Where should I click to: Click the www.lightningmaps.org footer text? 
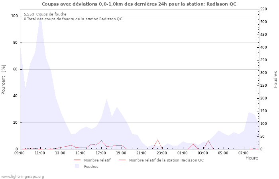[22, 177]
